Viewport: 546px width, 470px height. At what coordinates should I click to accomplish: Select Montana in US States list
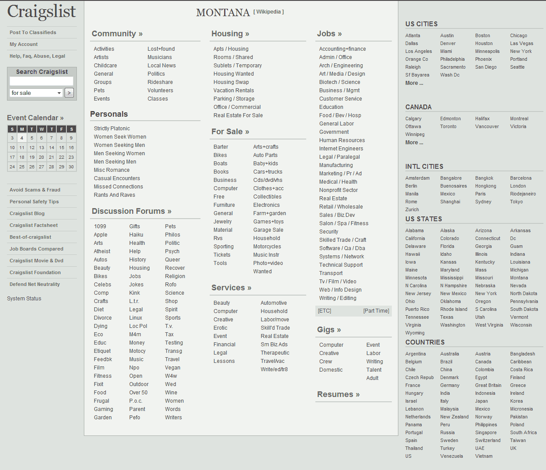pyautogui.click(x=519, y=278)
